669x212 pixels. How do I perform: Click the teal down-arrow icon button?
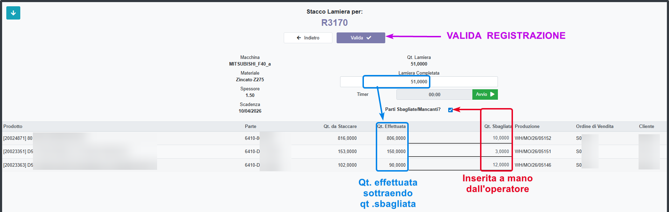[x=13, y=13]
